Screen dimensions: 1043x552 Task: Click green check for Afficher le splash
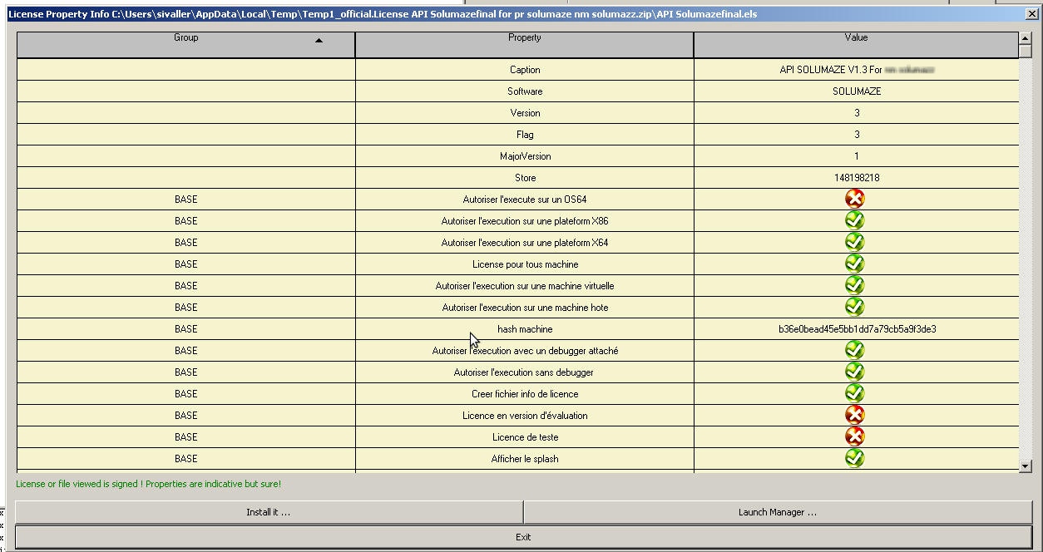coord(854,458)
